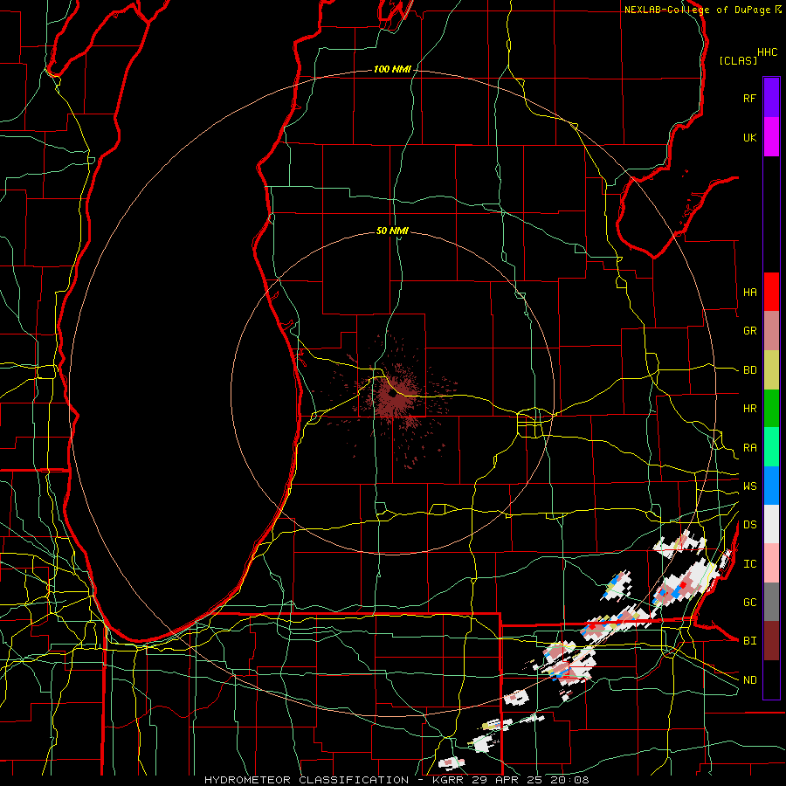
Task: Click the HA legend label
Action: [749, 293]
